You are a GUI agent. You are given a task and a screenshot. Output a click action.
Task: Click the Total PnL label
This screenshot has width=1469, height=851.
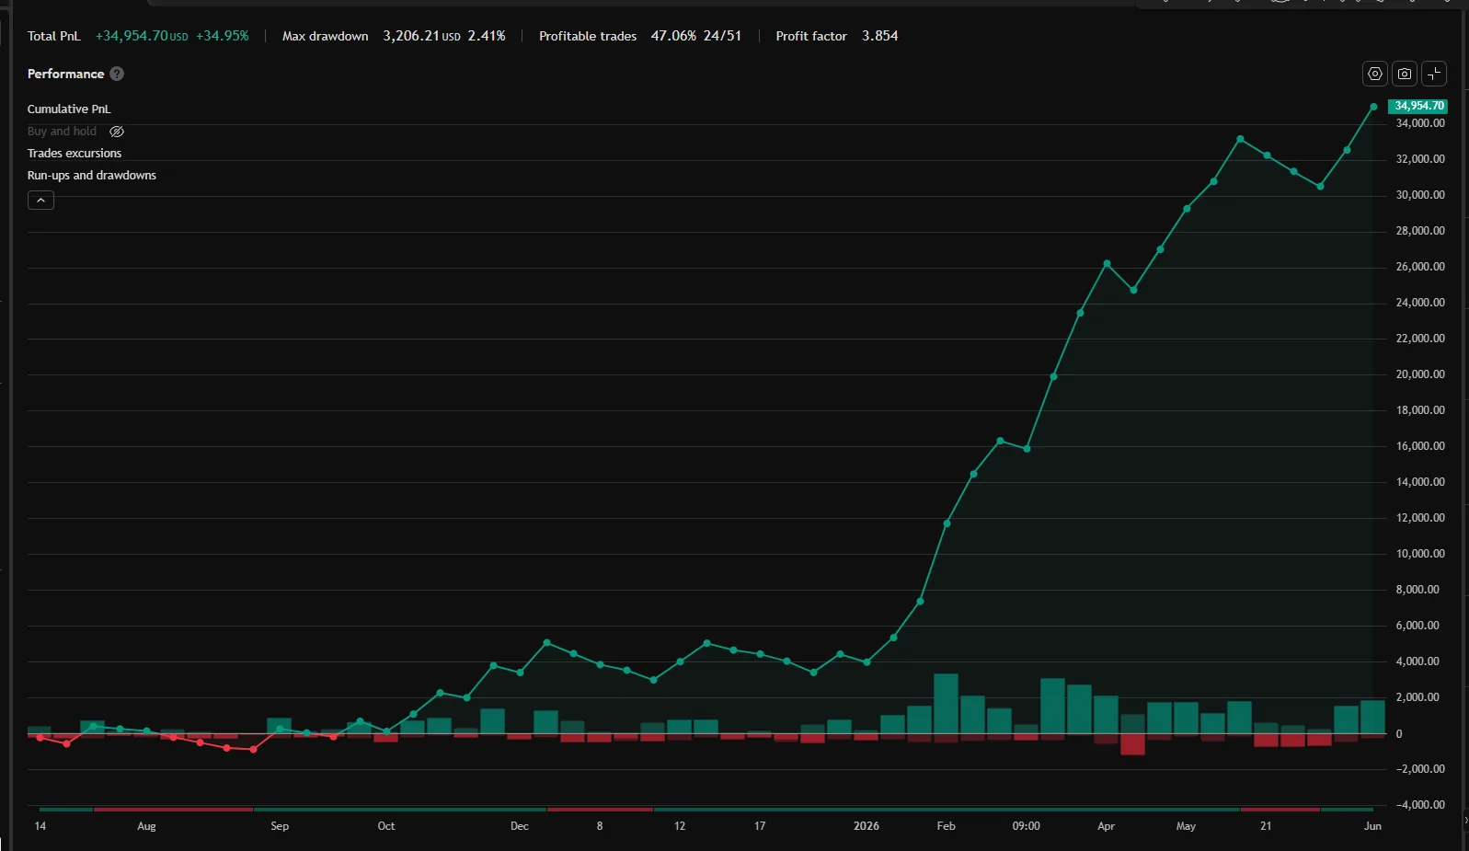(x=54, y=36)
